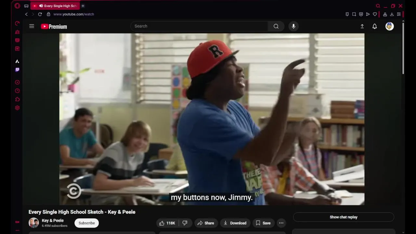The image size is (416, 234).
Task: Like the video with 118K likes
Action: [167, 223]
